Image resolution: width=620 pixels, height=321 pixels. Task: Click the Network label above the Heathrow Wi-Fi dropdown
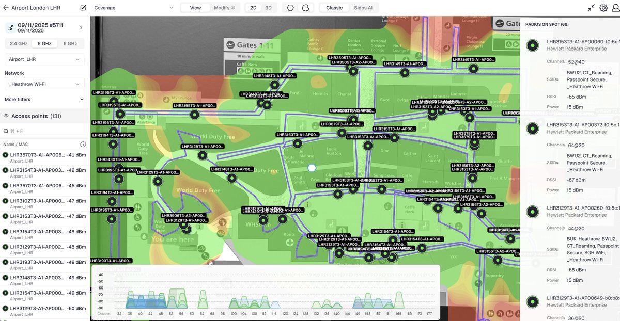click(x=14, y=73)
